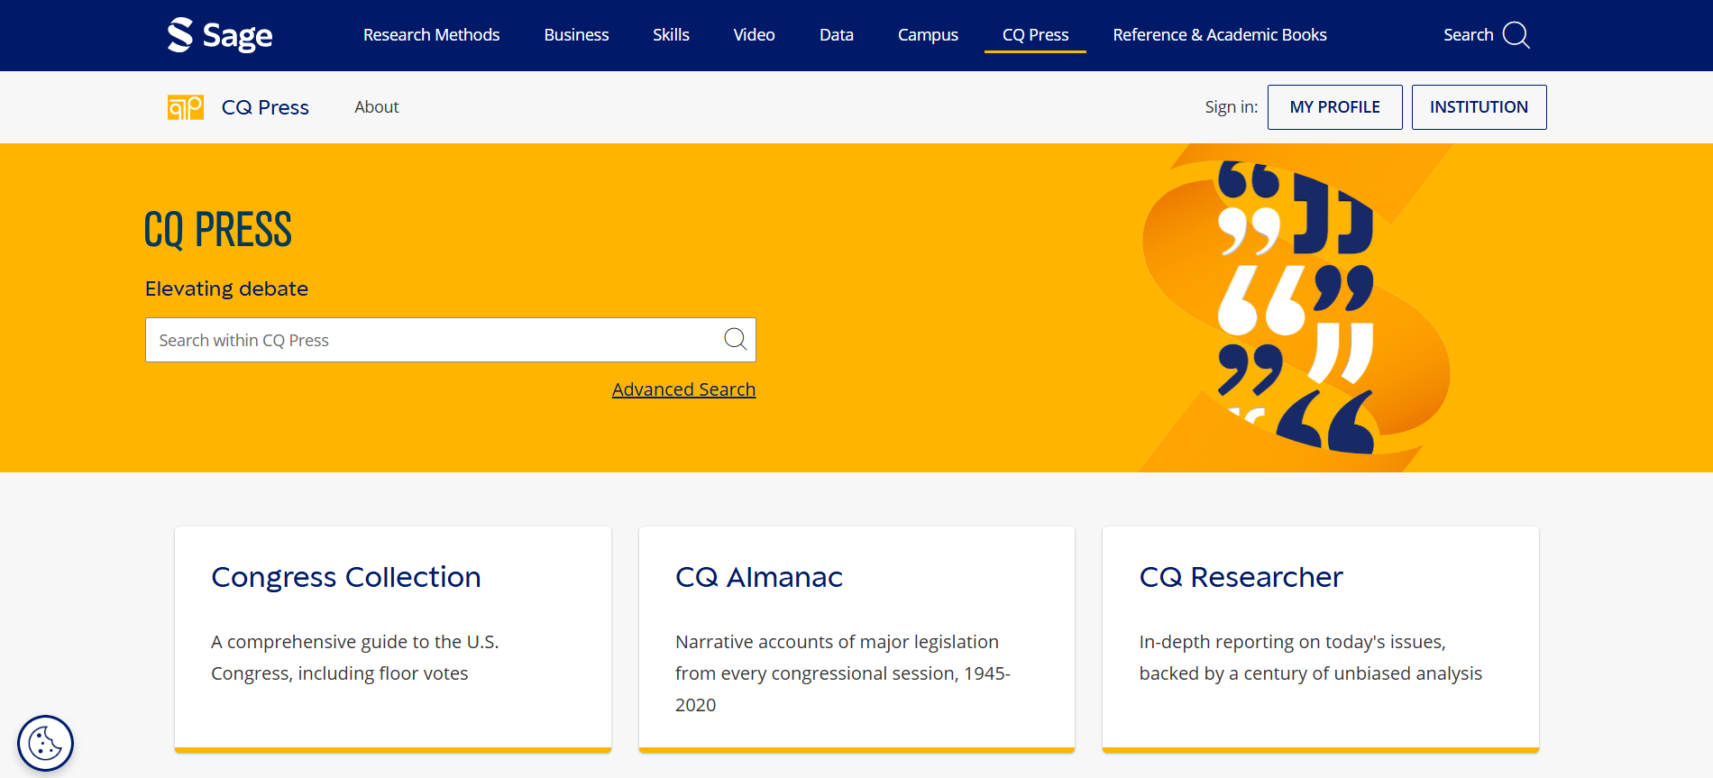
Task: Go to Business navigation item
Action: [576, 35]
